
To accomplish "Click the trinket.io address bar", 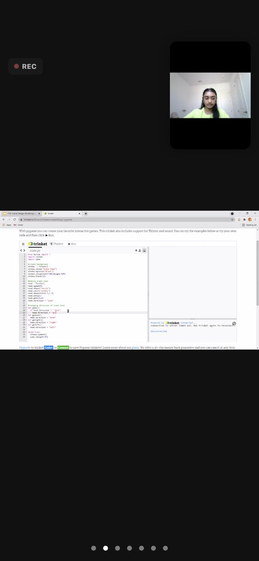I will point(126,219).
